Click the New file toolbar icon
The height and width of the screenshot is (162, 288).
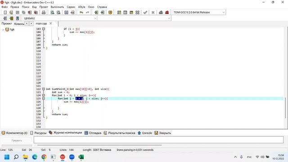click(5, 13)
